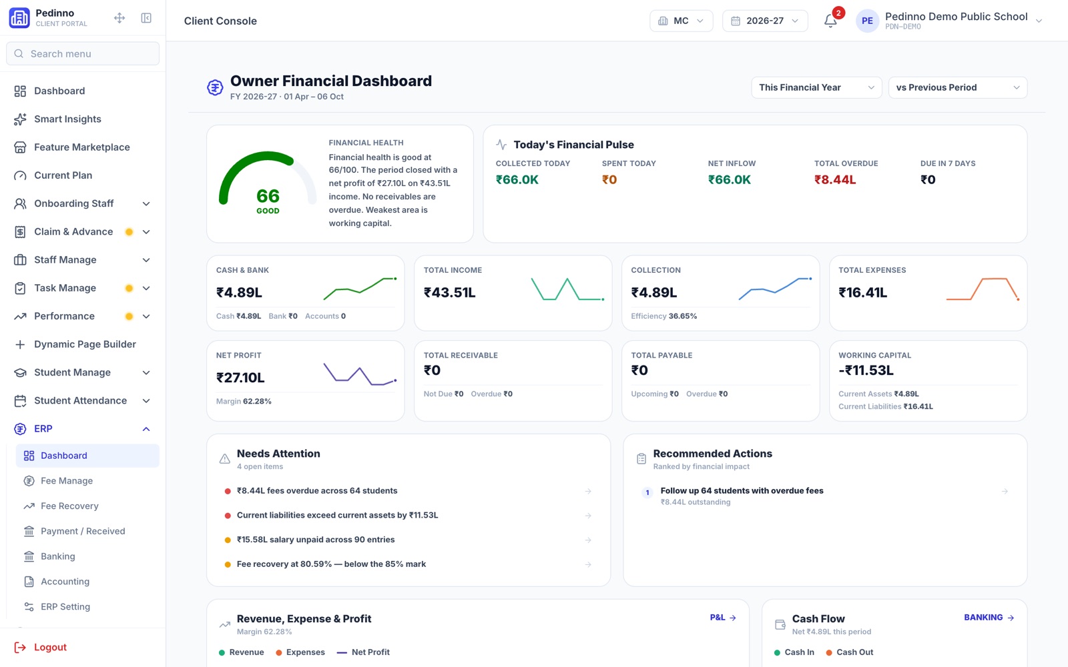1068x667 pixels.
Task: Collapse the ERP menu chevron
Action: click(146, 429)
